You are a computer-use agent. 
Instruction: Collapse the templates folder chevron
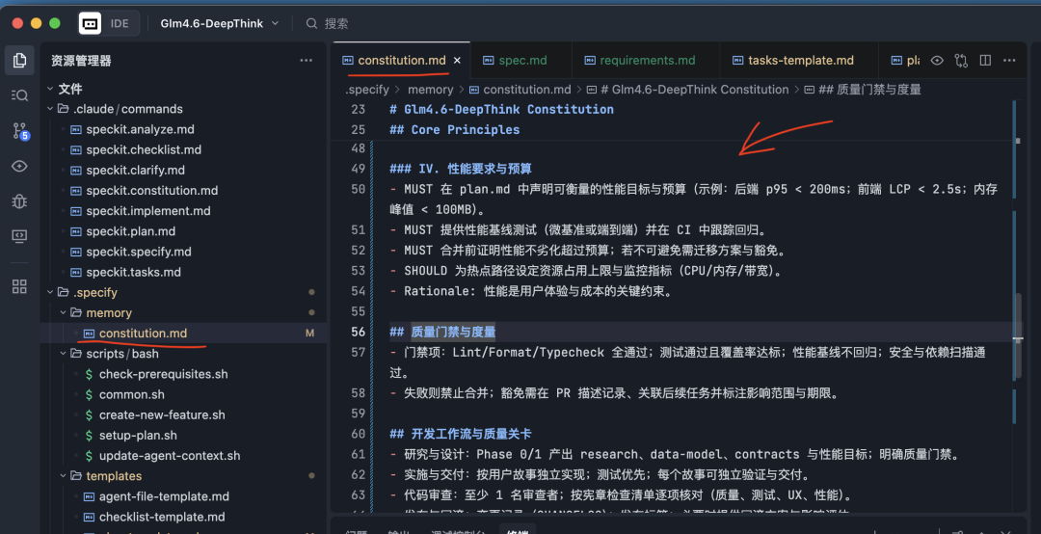click(x=63, y=476)
